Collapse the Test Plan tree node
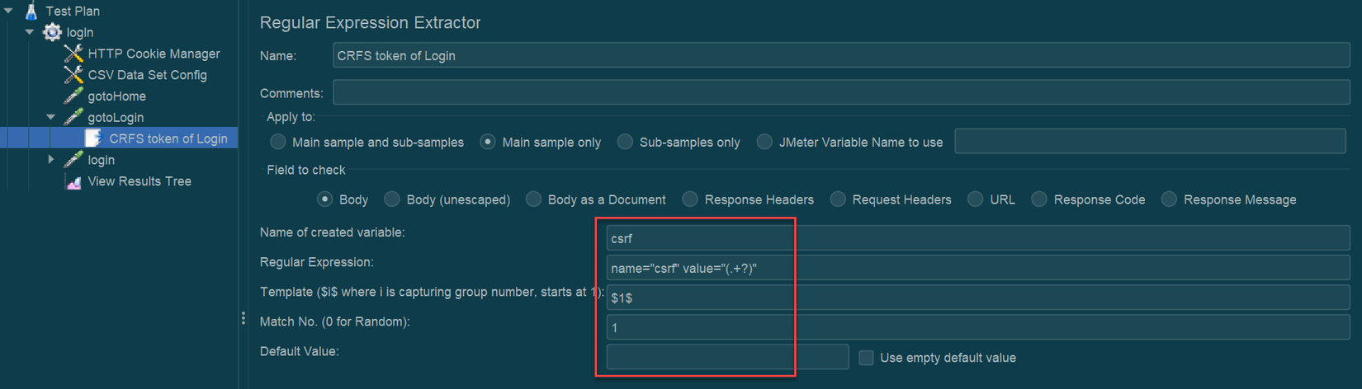 click(8, 11)
